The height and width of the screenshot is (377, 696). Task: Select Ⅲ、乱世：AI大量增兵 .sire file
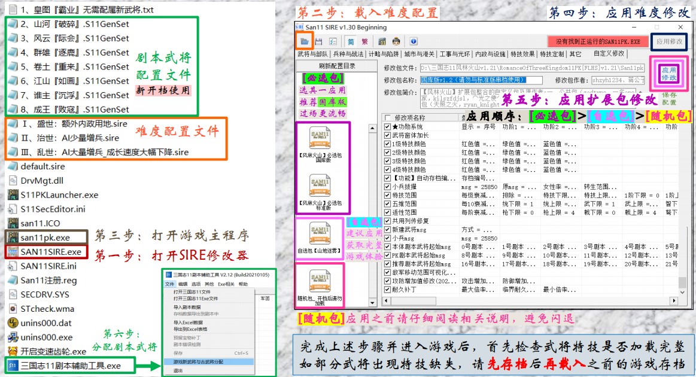(x=98, y=153)
